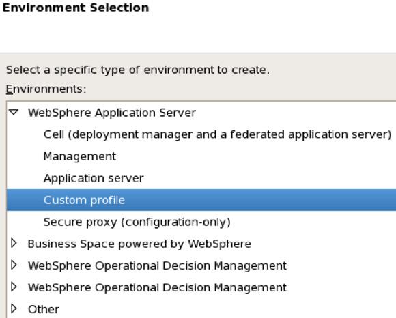Screen dimensions: 396x318
Task: Click the blue highlight bar beside Custom profile
Action: 260,200
